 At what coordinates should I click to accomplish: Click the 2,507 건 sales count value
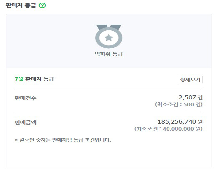coord(191,97)
